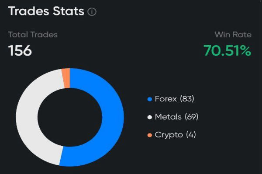The image size is (262, 174).
Task: Click the Win Rate label
Action: tap(233, 34)
